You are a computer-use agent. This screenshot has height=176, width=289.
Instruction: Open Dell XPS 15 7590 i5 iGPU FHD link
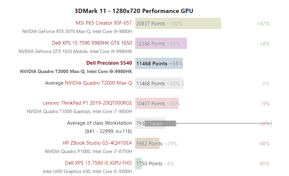(x=98, y=163)
